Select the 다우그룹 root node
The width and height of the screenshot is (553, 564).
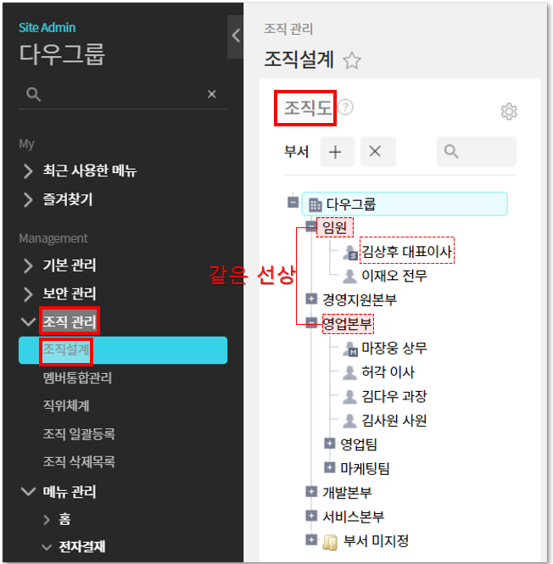click(x=405, y=204)
